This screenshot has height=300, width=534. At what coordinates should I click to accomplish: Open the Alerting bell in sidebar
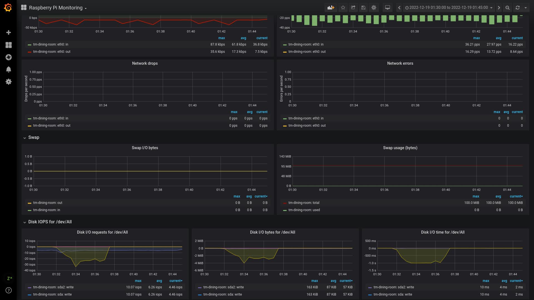(x=9, y=69)
